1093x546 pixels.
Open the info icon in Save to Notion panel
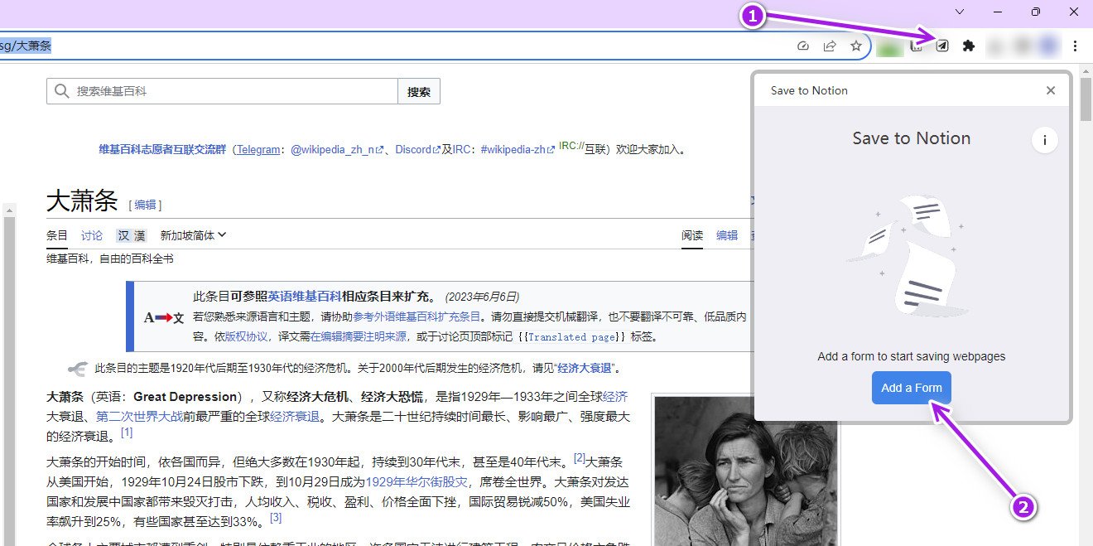[x=1045, y=140]
